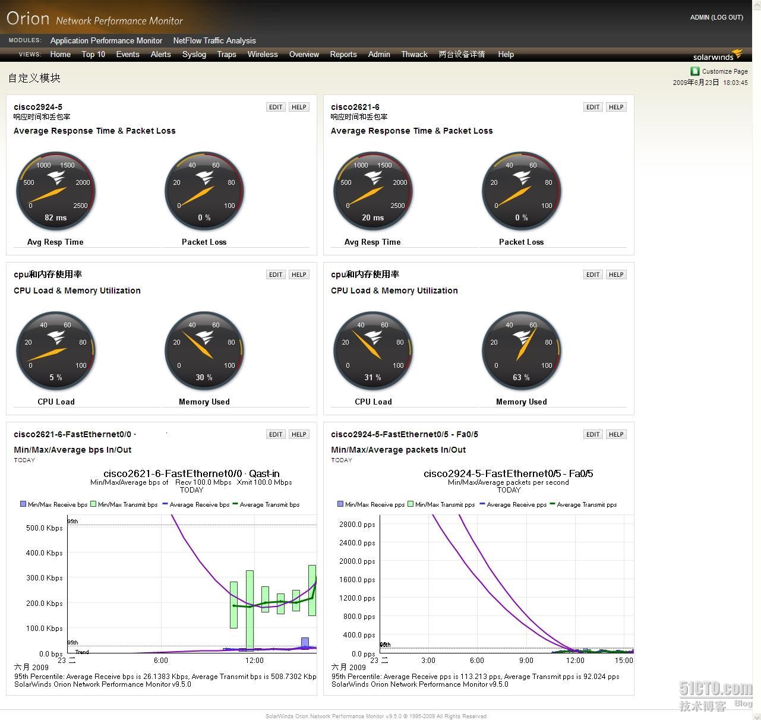Click the Min/Max Receive bps legend swatch

click(23, 504)
